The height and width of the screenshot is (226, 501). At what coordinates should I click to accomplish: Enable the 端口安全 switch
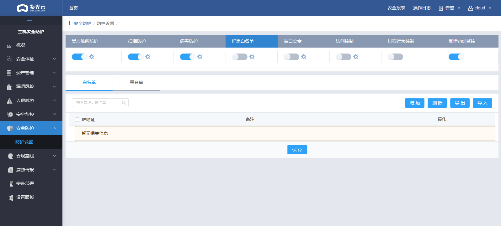[x=292, y=57]
